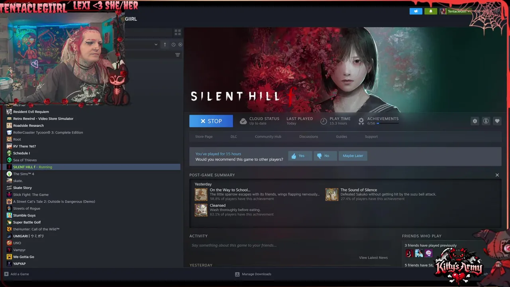Open 'On the Way to School...' achievement thumbnail
Screen dimensions: 510x287
coord(201,195)
